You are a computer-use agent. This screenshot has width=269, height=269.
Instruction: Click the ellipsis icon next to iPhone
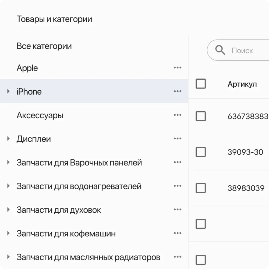(x=178, y=91)
